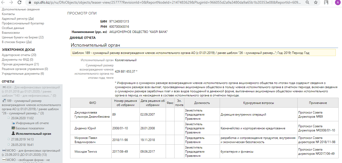The height and width of the screenshot is (163, 342).
Task: Select report version 28.05.2018 16:41
Action: click(22, 145)
